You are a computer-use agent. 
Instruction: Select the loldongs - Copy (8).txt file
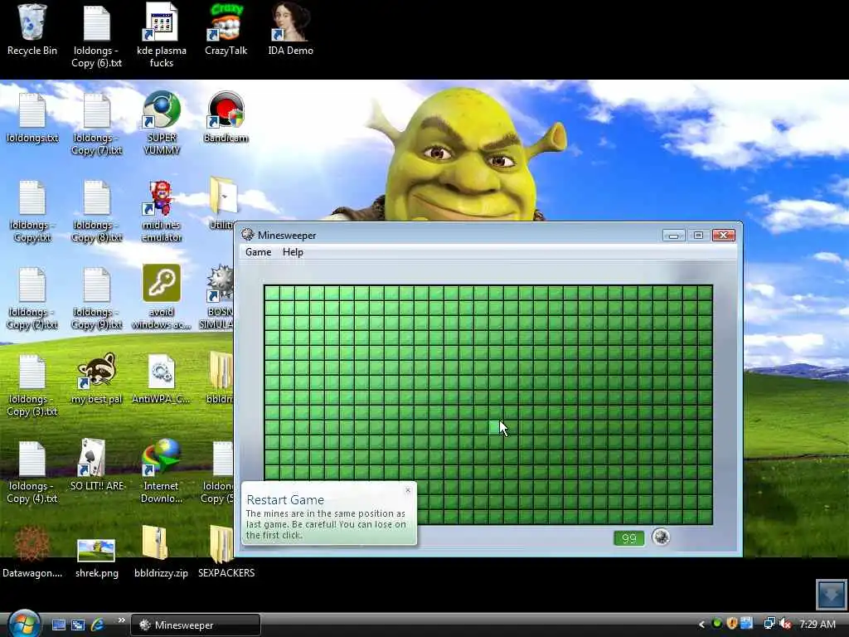coord(96,212)
